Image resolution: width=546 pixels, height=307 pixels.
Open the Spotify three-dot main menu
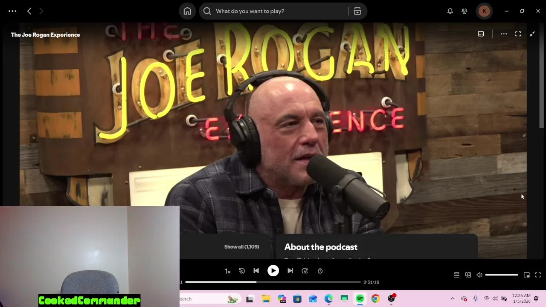pos(12,11)
